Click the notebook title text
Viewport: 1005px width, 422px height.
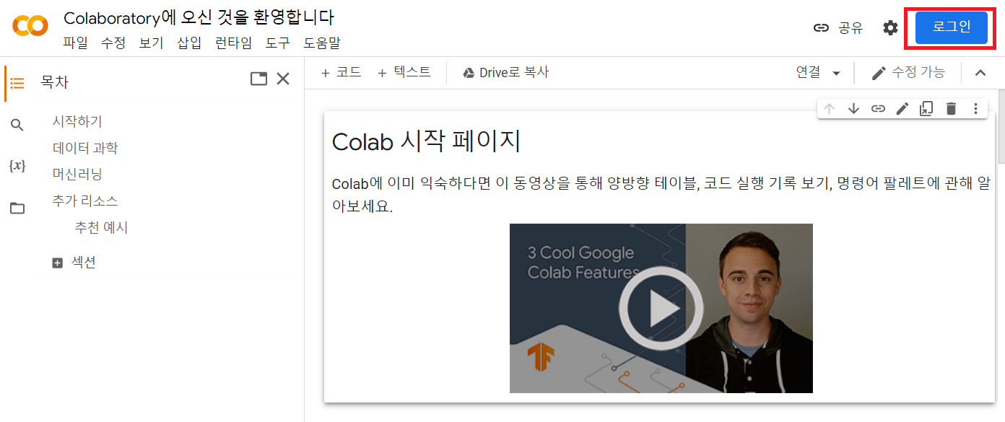pyautogui.click(x=199, y=17)
